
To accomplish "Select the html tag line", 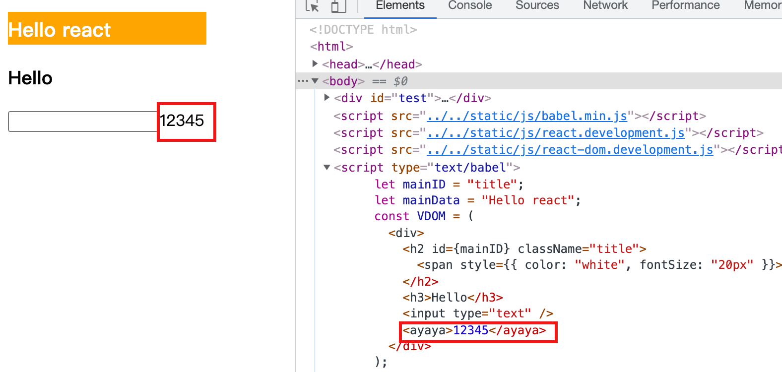I will point(331,46).
